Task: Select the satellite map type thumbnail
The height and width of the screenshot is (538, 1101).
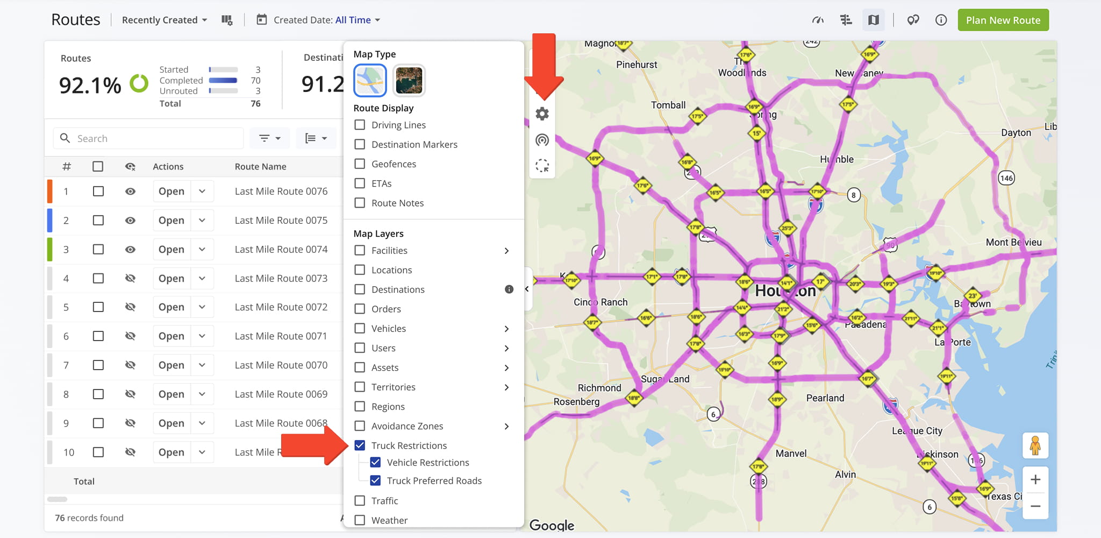Action: coord(409,80)
